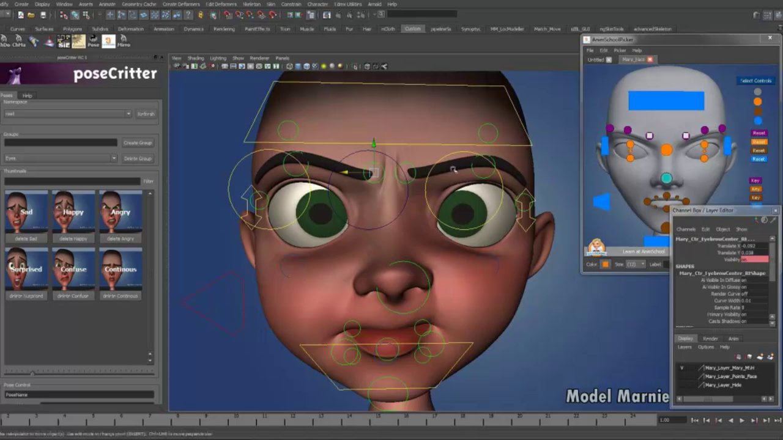Select the orange circle under Select Controls

(x=757, y=102)
